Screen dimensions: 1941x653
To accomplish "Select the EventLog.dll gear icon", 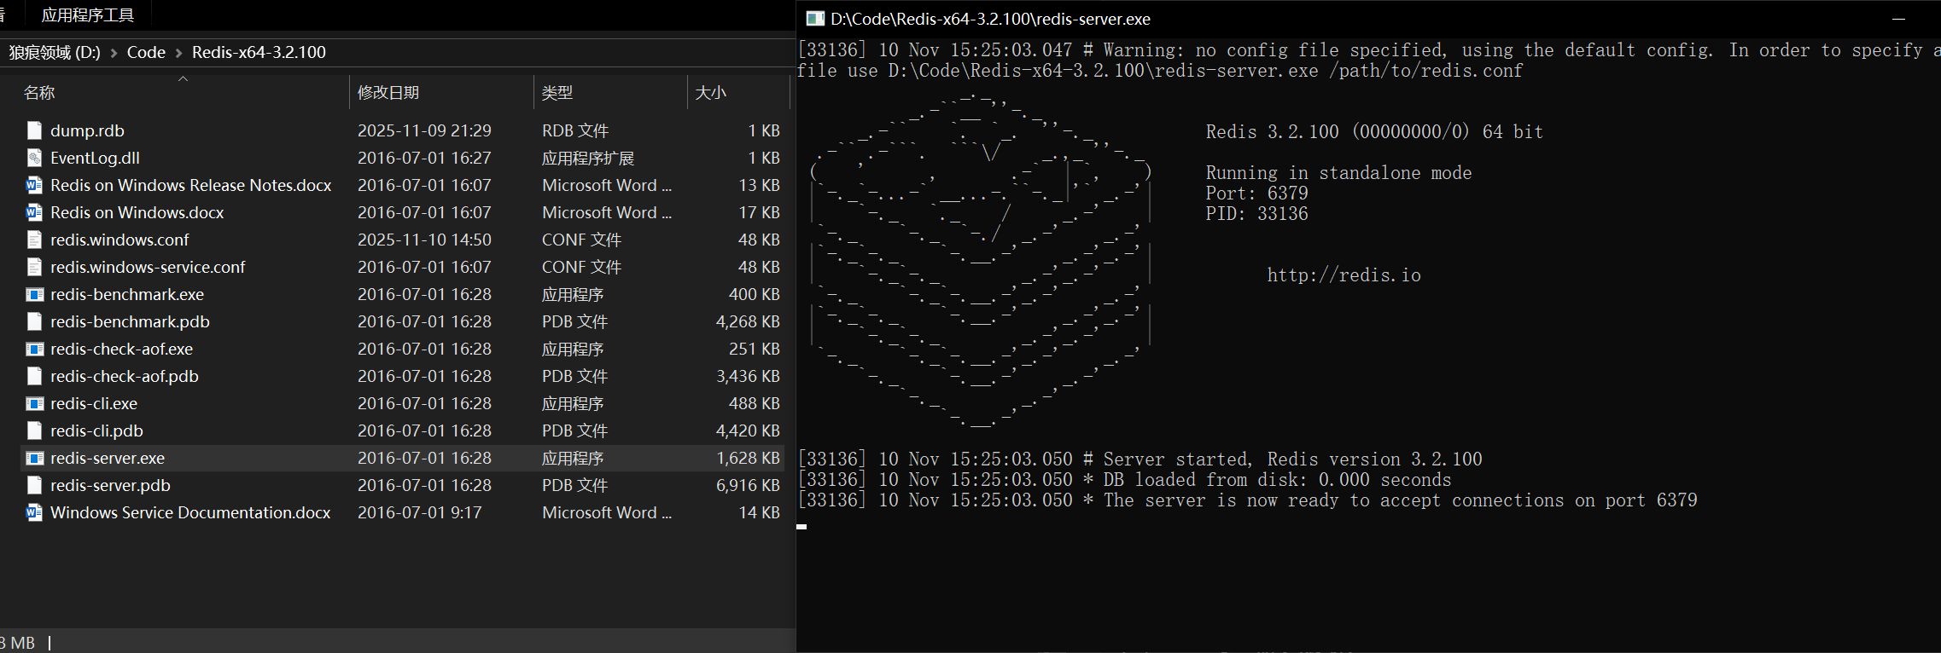I will tap(34, 158).
